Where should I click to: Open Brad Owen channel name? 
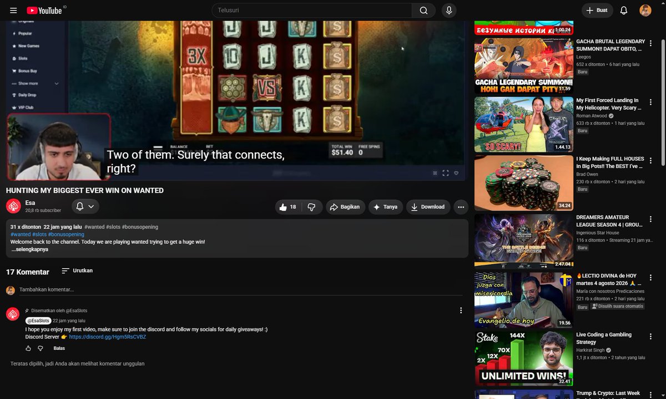[588, 174]
